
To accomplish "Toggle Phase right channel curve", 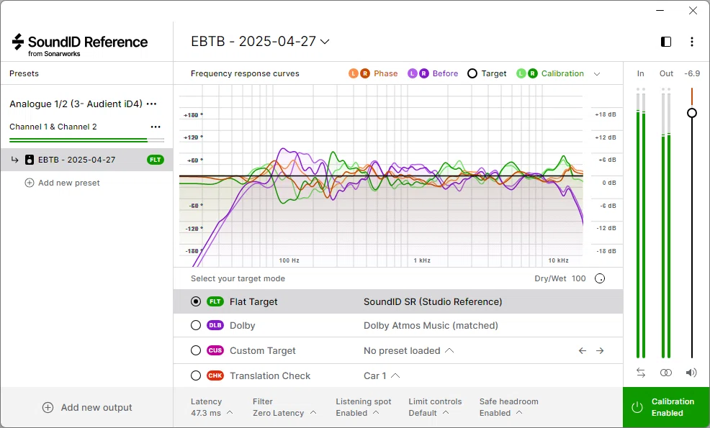I will [364, 73].
